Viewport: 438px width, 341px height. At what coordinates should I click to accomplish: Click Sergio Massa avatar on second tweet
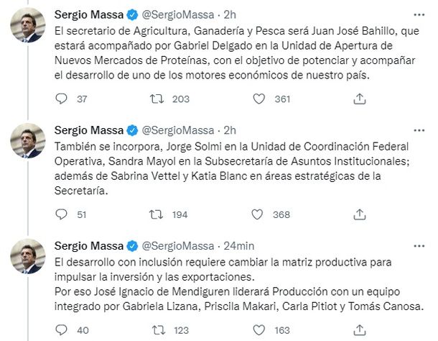coord(27,144)
